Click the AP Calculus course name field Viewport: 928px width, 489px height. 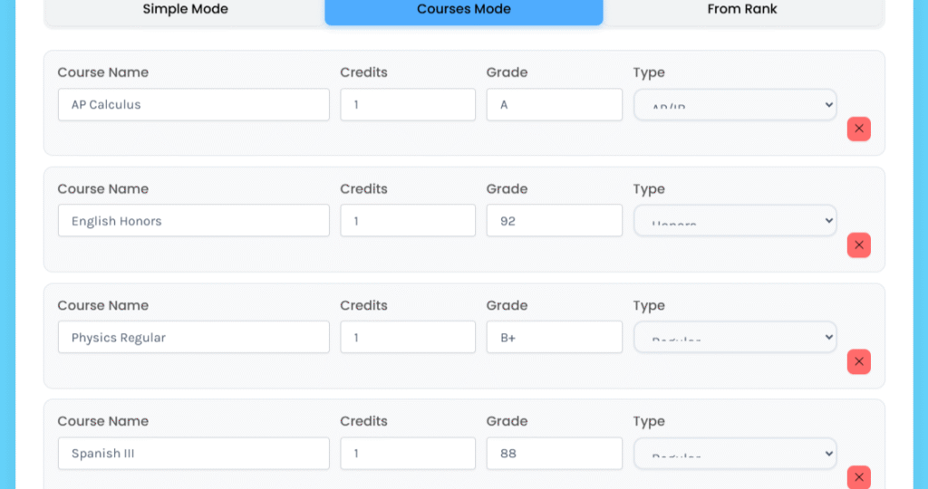pos(193,105)
